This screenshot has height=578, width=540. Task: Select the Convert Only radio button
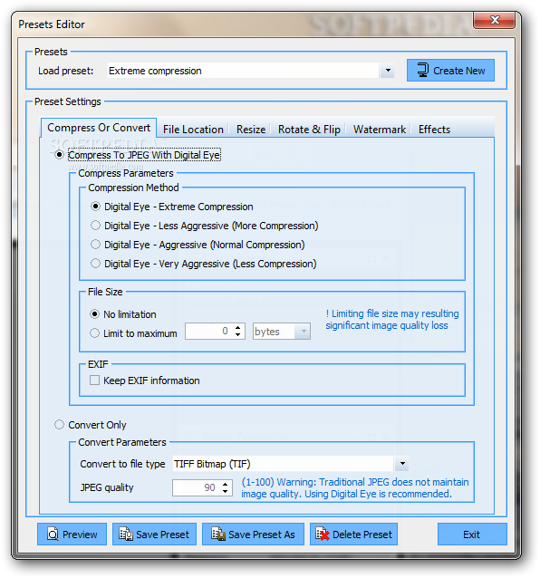click(x=59, y=425)
